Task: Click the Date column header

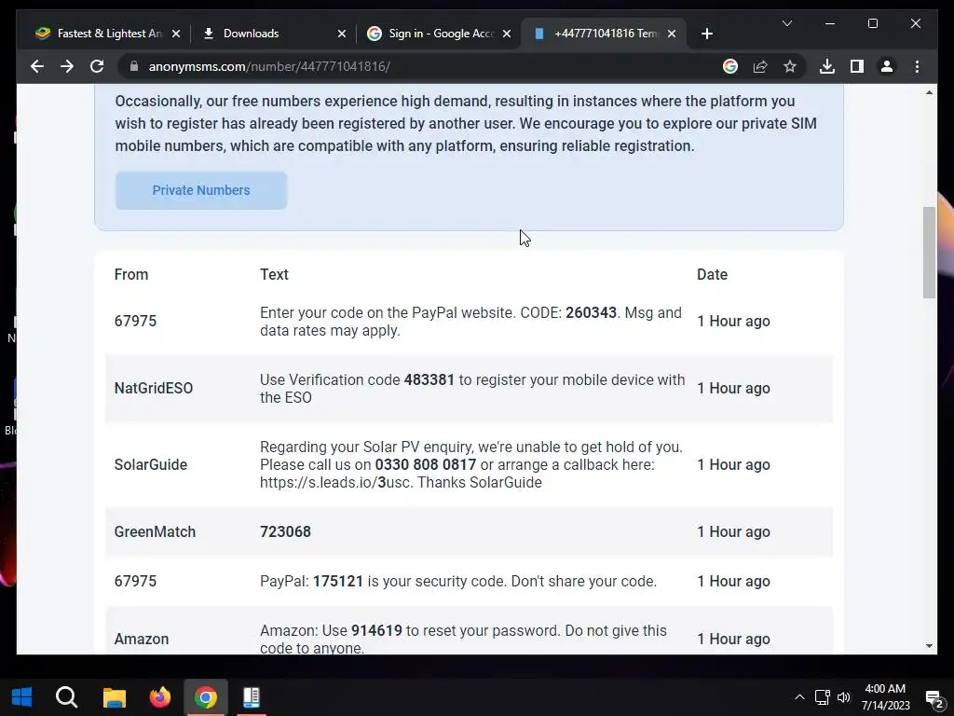Action: pyautogui.click(x=712, y=275)
